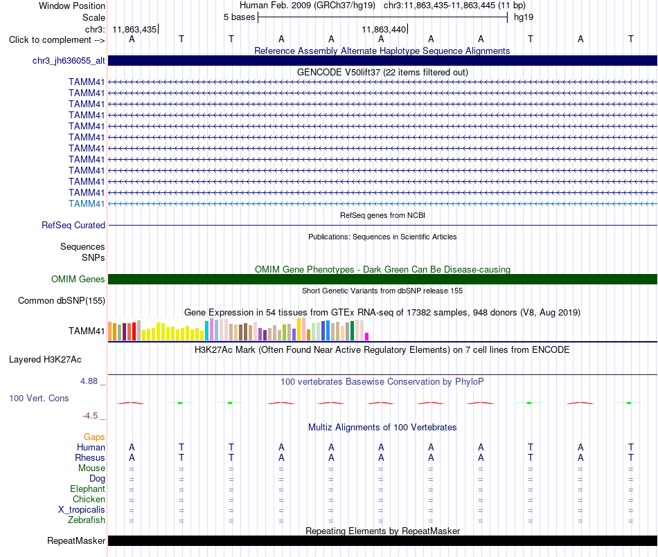
Task: Click 'Human Feb. 2009 (GRCh37/hg19)' header text
Action: coord(307,6)
